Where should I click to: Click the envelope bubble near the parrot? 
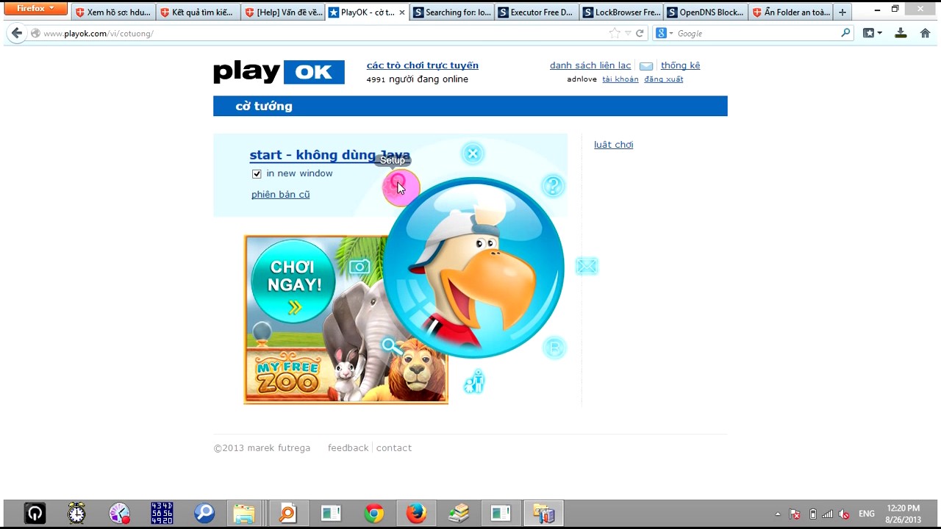tap(587, 266)
